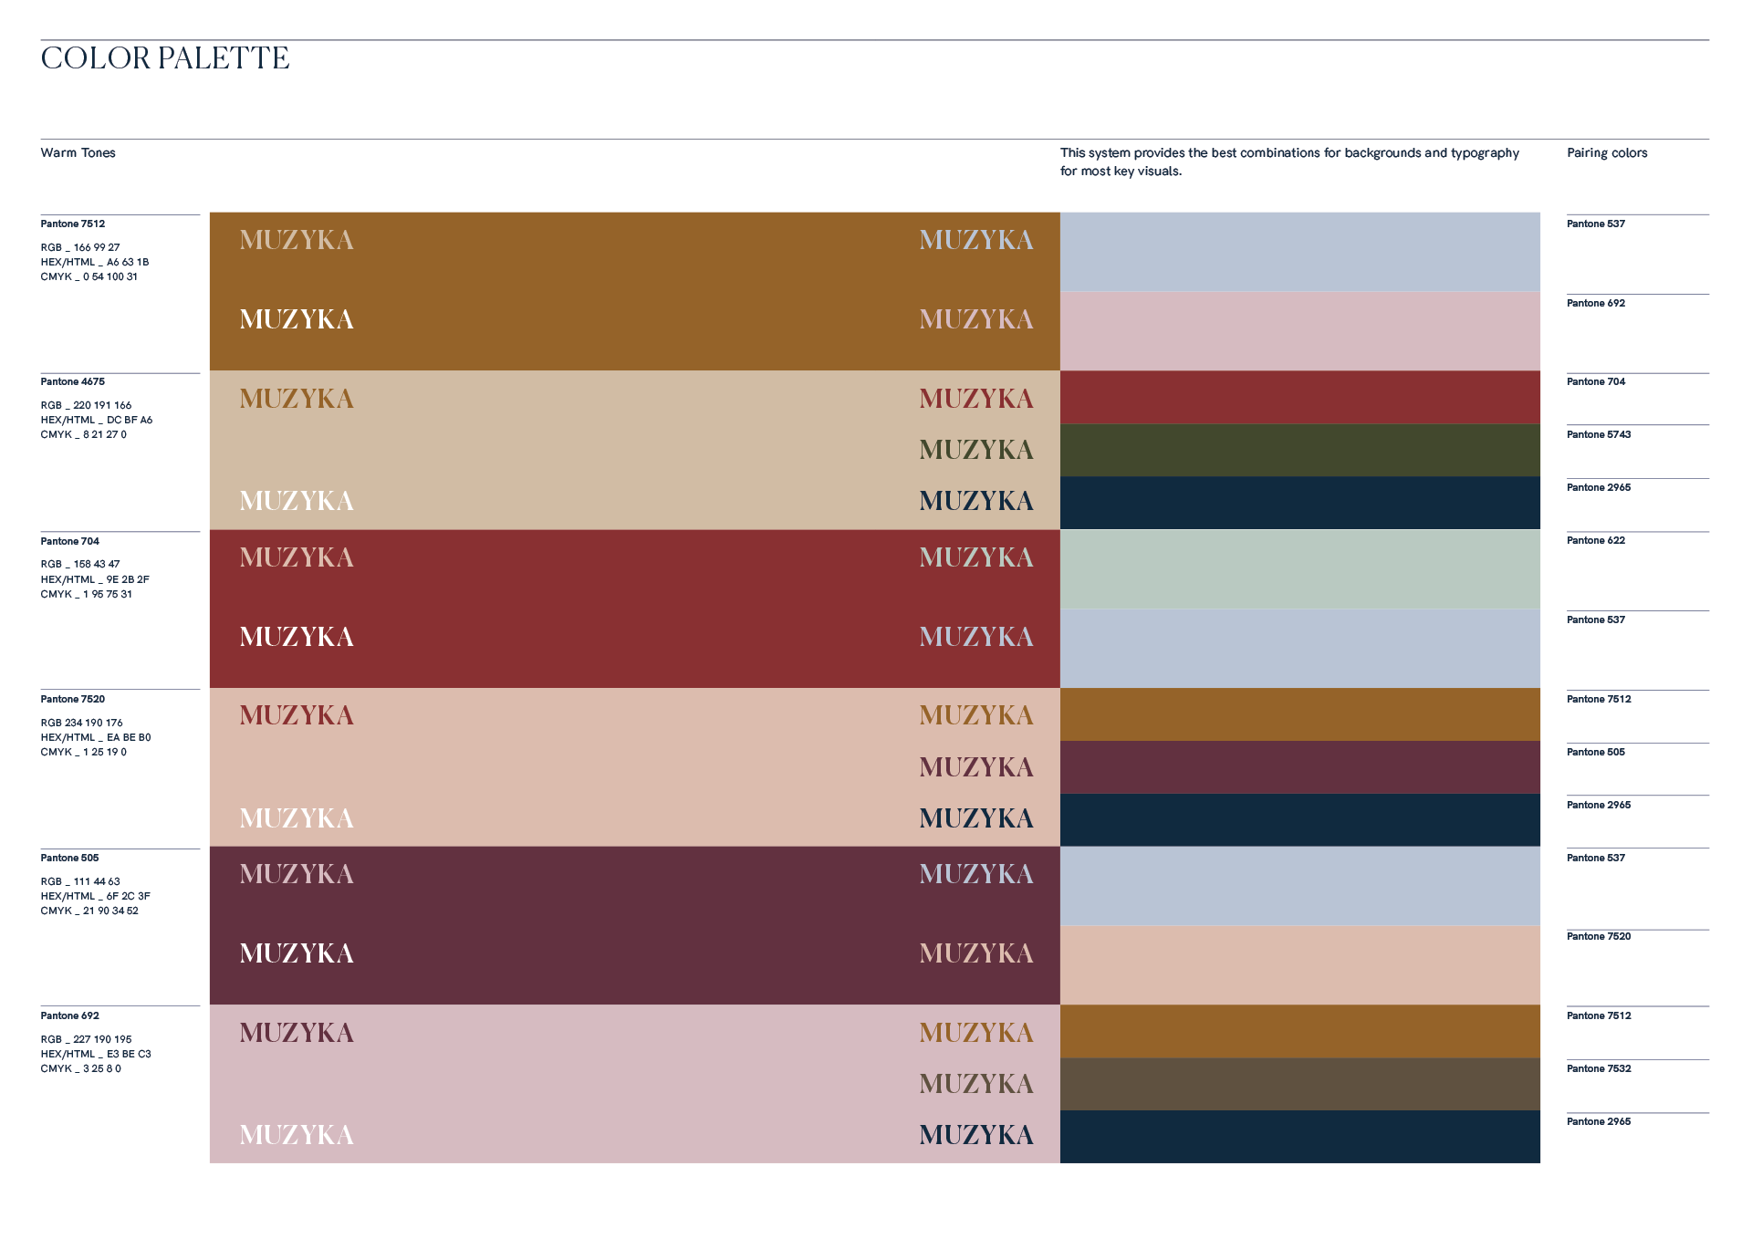1752x1239 pixels.
Task: Select the 'HEX/HTML _ EA BE B0' value
Action: 96,737
